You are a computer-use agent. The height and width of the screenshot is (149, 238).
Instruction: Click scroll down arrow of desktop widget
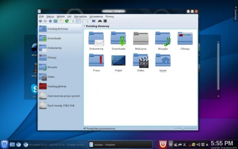point(218,96)
